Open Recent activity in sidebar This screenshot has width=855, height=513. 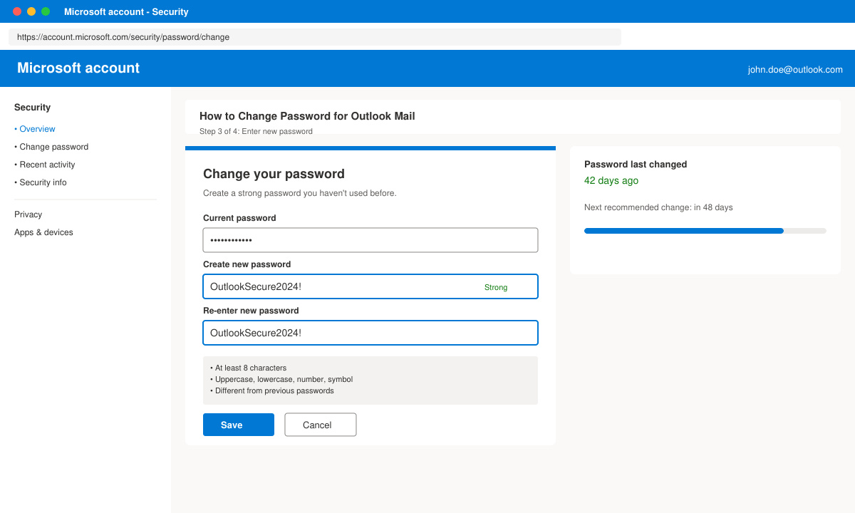pyautogui.click(x=45, y=165)
